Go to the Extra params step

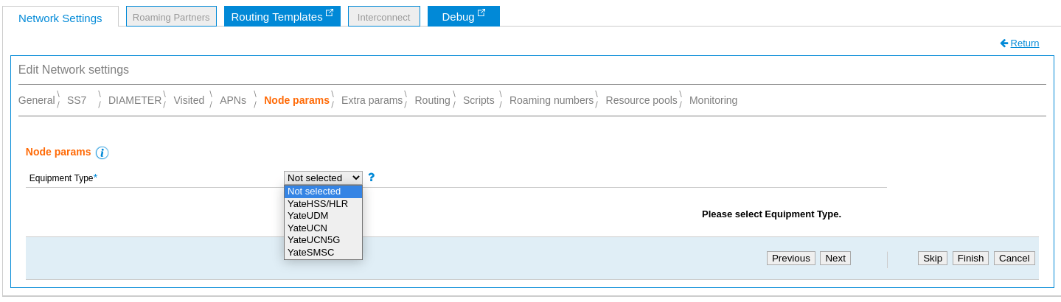[x=372, y=100]
